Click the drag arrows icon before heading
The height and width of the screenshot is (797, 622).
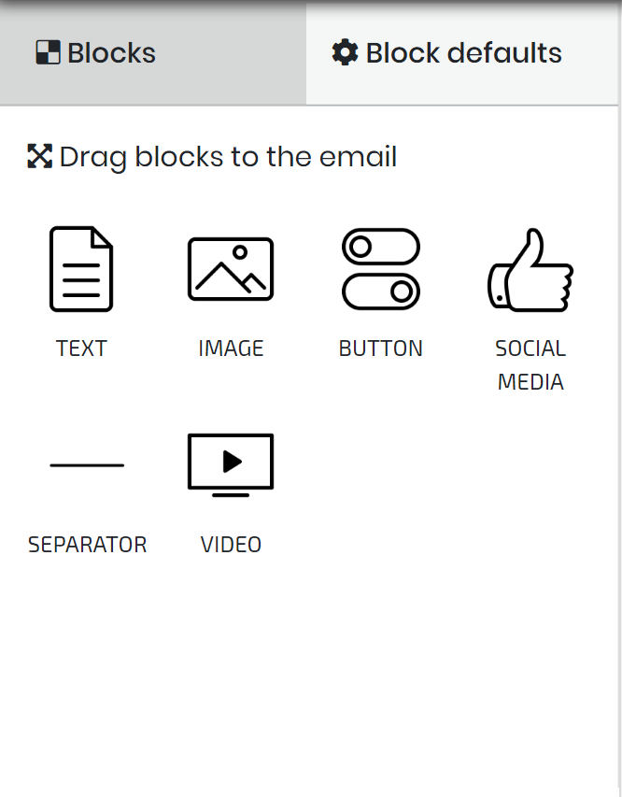point(39,156)
